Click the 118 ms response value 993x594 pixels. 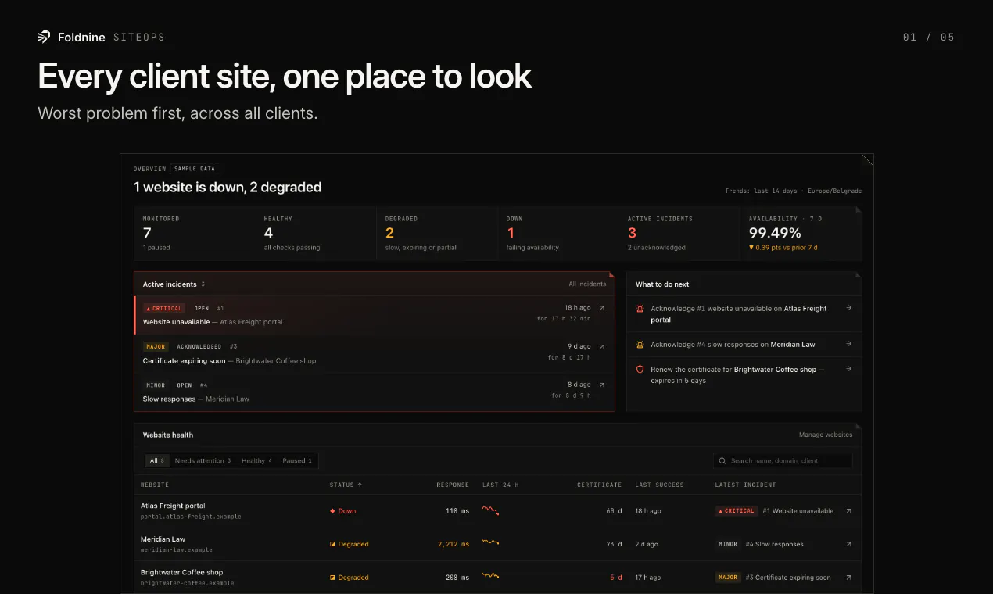[457, 511]
